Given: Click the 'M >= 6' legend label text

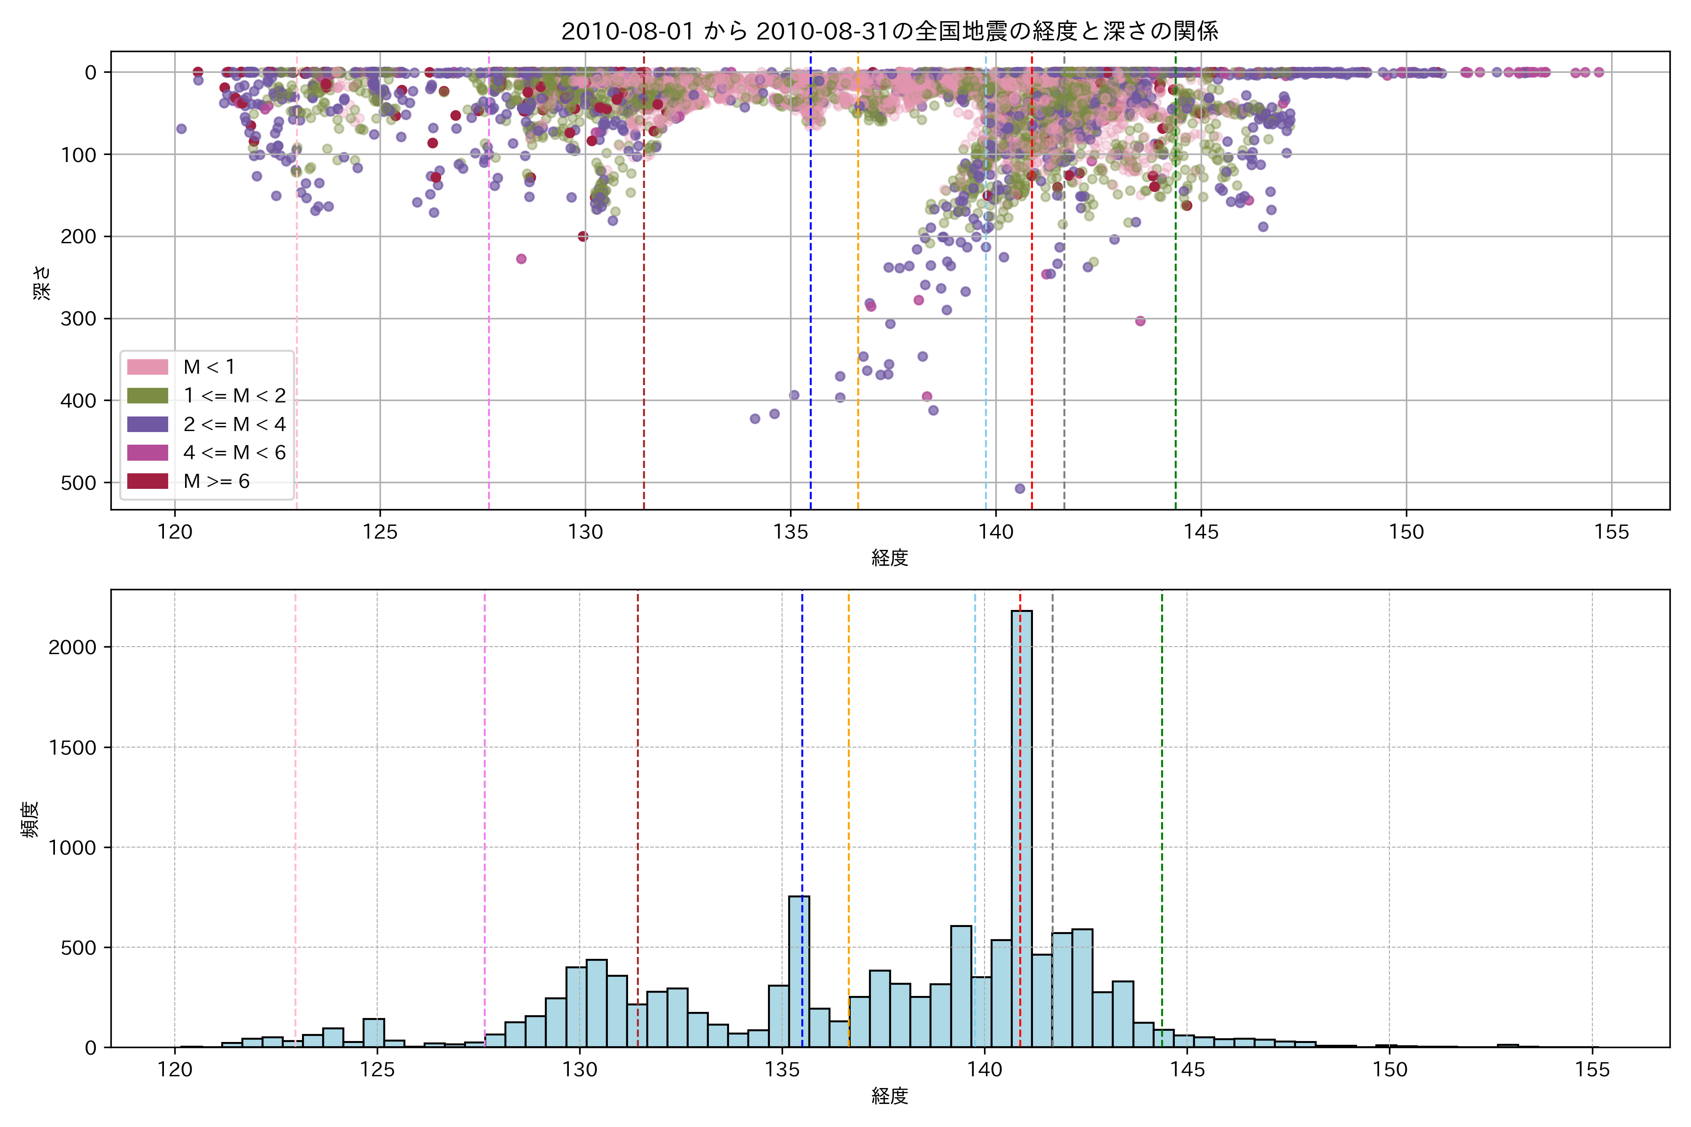Looking at the screenshot, I should point(217,482).
